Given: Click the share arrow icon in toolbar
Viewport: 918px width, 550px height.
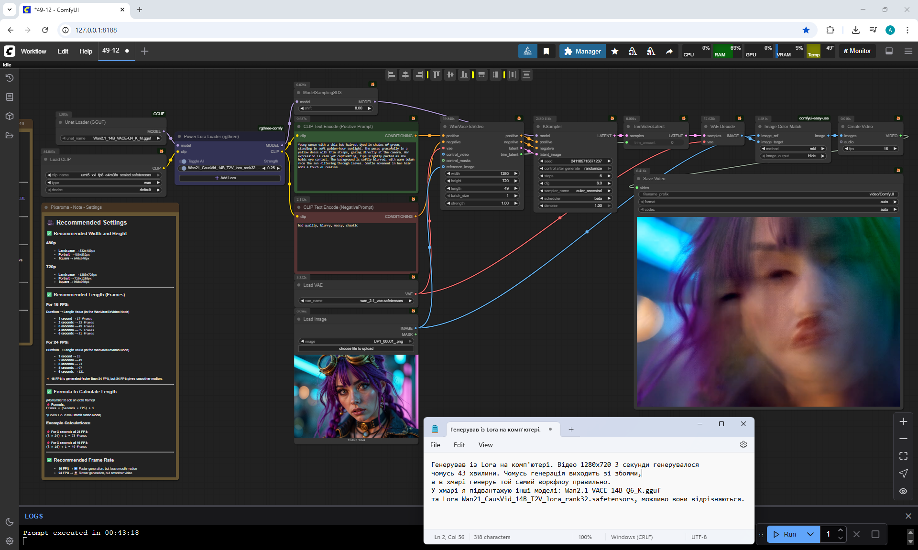Looking at the screenshot, I should click(669, 51).
